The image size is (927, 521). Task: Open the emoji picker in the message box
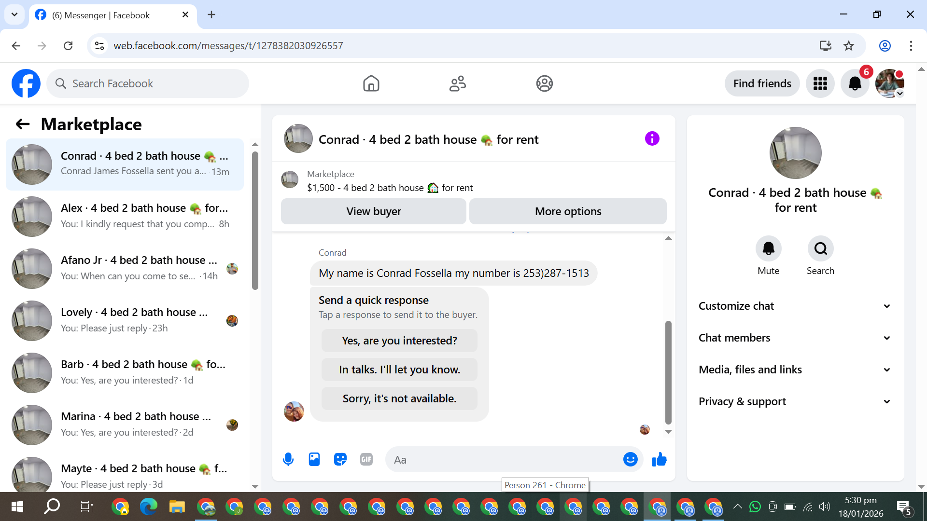(x=630, y=459)
